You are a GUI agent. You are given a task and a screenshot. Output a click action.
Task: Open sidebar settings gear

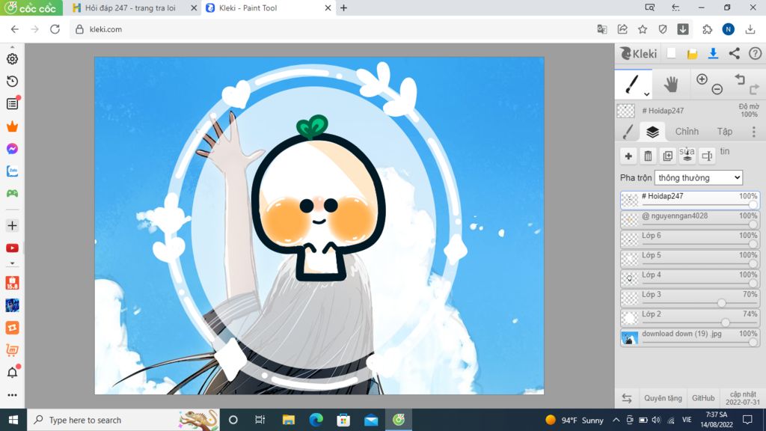[12, 58]
